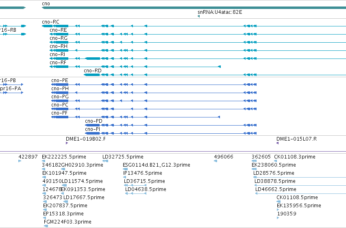Select the cno-RD transcript label
This screenshot has height=228, width=346.
tap(93, 71)
